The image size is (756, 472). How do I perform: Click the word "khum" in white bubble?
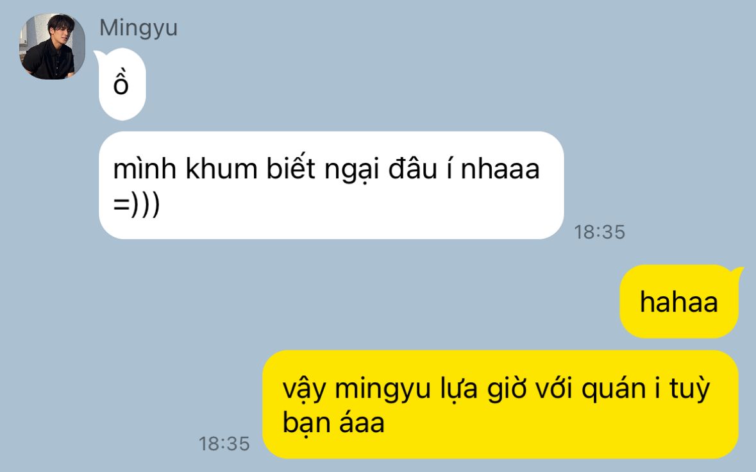(x=222, y=169)
